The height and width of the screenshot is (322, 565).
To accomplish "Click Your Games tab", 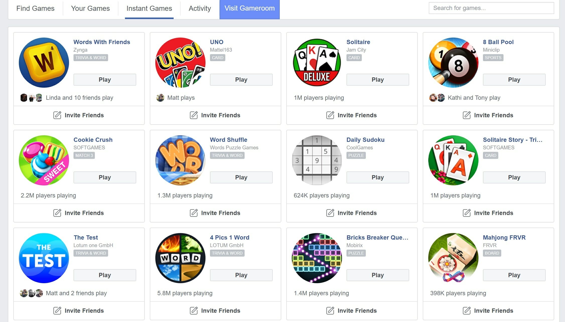I will (91, 8).
